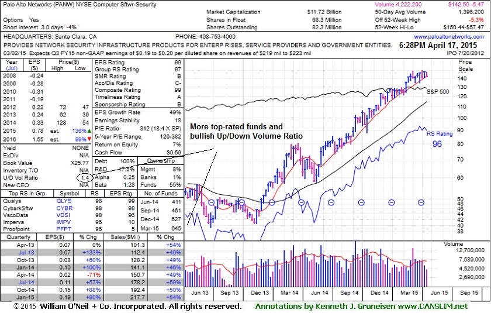Select the Jun 13 timeline label

[x=199, y=293]
